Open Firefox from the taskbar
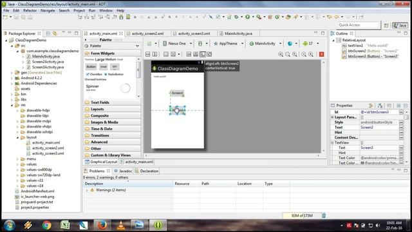The image size is (412, 232). 102,225
